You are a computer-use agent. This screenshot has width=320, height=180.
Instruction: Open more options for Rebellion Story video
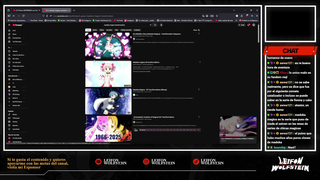point(199,33)
